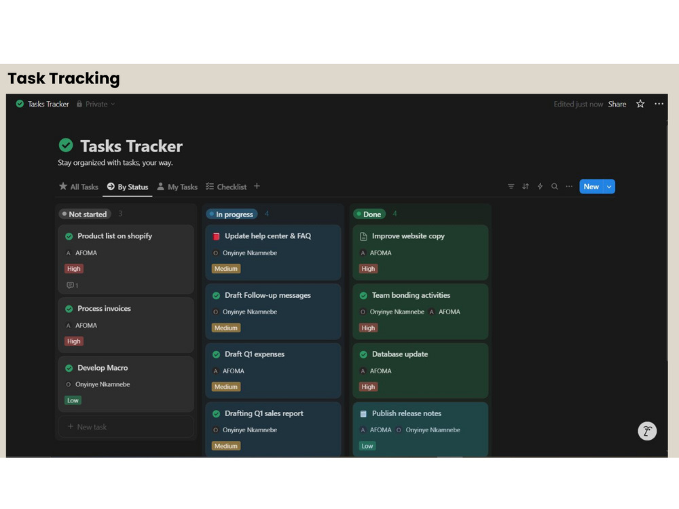This screenshot has height=509, width=679.
Task: Click the Not started status label
Action: point(85,214)
